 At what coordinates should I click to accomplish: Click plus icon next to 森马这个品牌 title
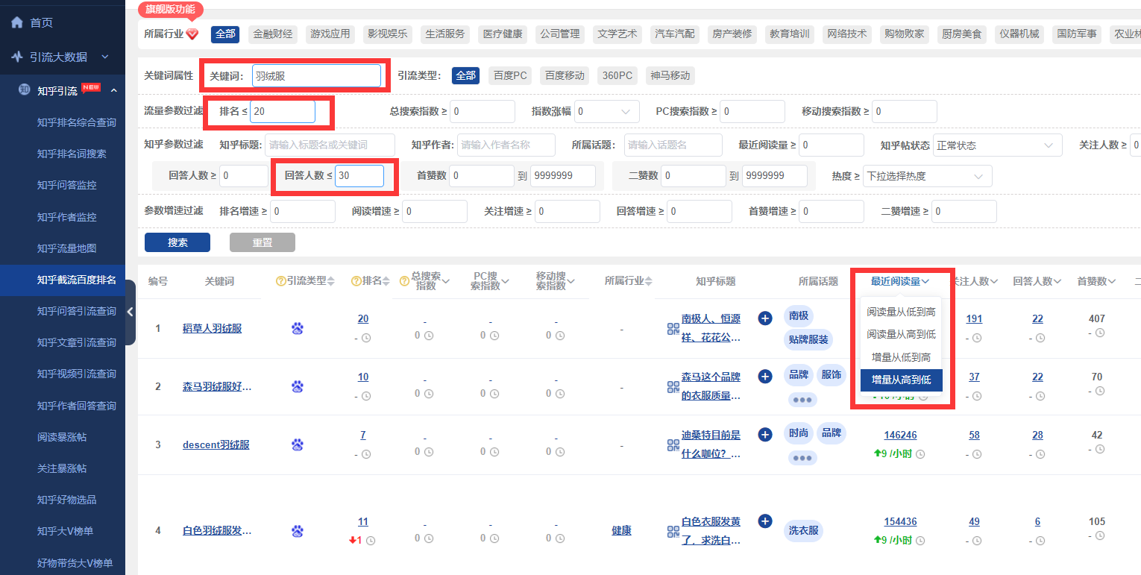click(x=765, y=377)
